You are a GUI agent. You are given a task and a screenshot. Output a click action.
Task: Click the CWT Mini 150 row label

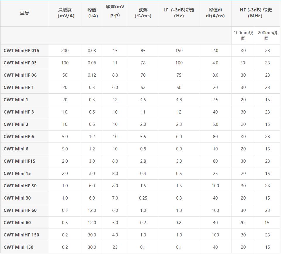tap(18, 247)
